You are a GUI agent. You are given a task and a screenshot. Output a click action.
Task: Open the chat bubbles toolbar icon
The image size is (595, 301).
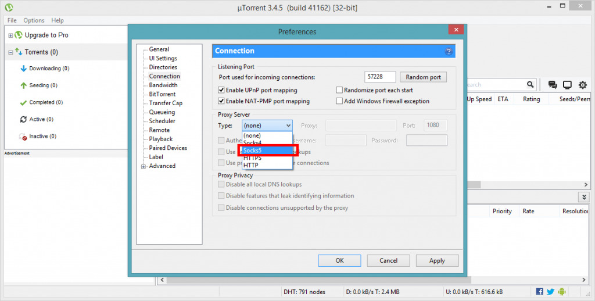click(x=553, y=85)
